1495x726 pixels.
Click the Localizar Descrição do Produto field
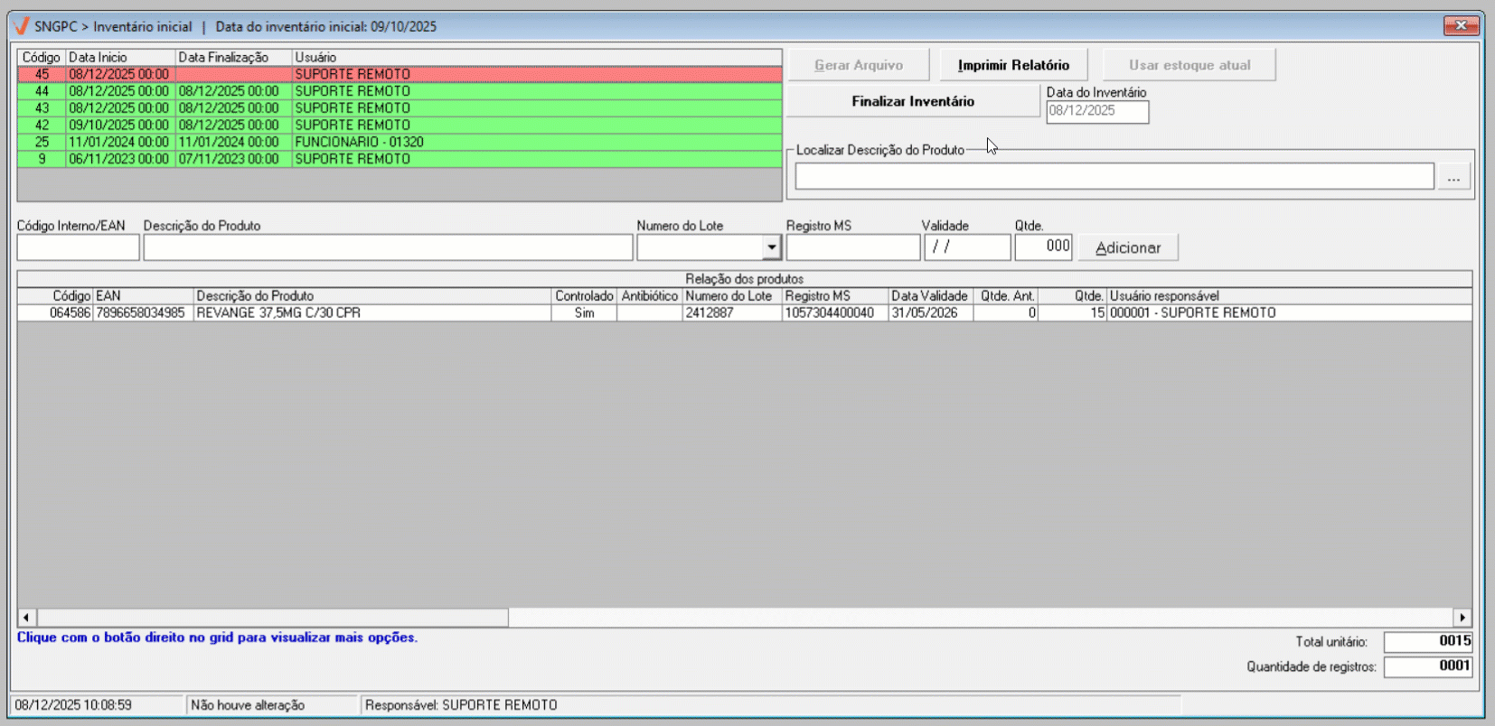1114,177
